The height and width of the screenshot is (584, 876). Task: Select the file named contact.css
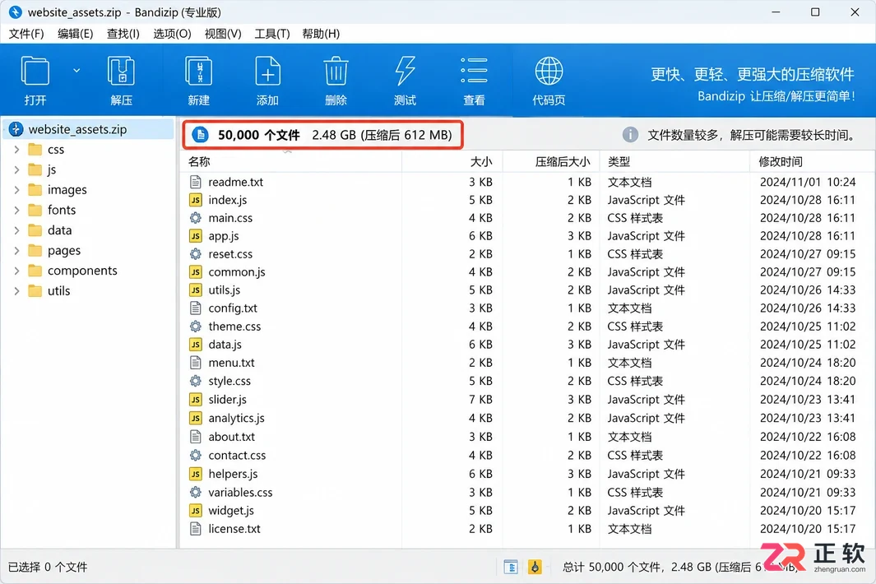(x=237, y=455)
